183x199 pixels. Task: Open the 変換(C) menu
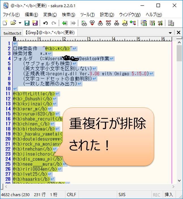[50, 14]
